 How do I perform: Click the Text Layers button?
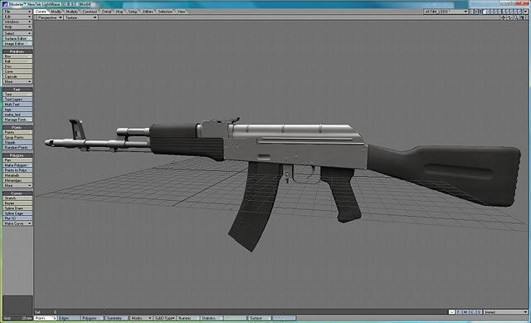pyautogui.click(x=17, y=100)
